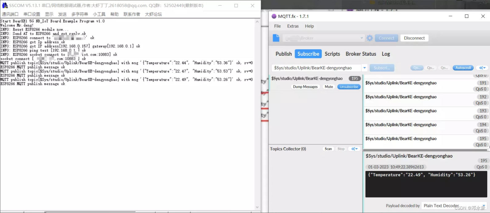
Task: Switch to the Publish tab
Action: click(x=283, y=54)
